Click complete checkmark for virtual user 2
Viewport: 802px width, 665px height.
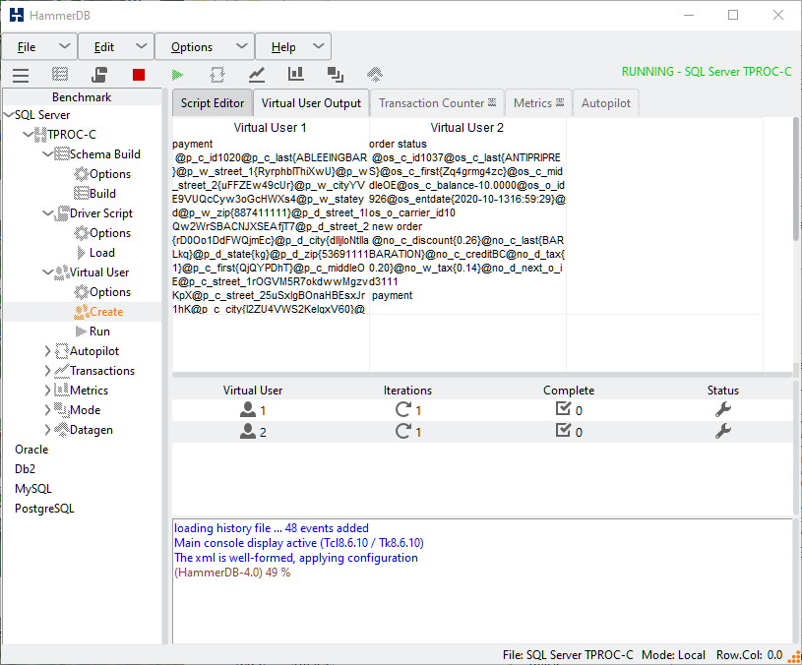[563, 431]
